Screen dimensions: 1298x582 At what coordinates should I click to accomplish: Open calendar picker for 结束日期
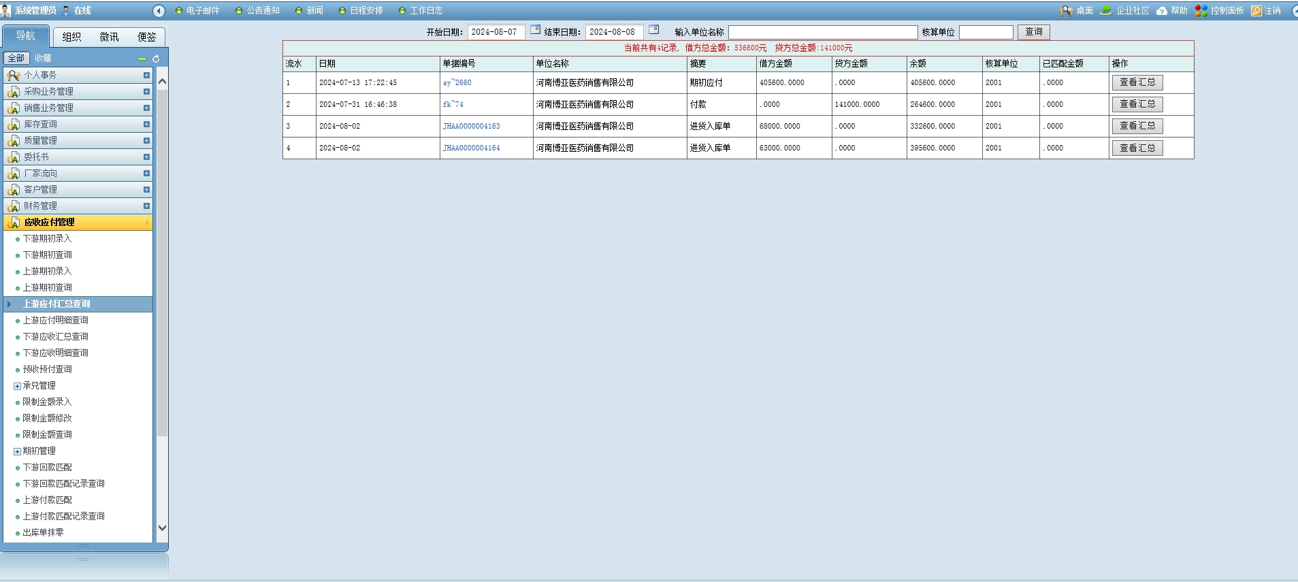653,30
